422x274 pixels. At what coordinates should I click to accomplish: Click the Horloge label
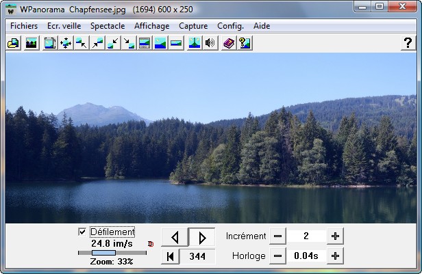tap(249, 256)
